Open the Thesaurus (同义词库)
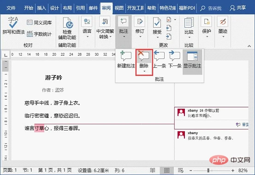The width and height of the screenshot is (255, 175). [39, 23]
